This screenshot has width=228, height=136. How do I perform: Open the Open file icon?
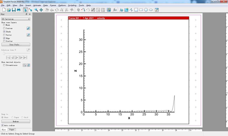(x=9, y=10)
